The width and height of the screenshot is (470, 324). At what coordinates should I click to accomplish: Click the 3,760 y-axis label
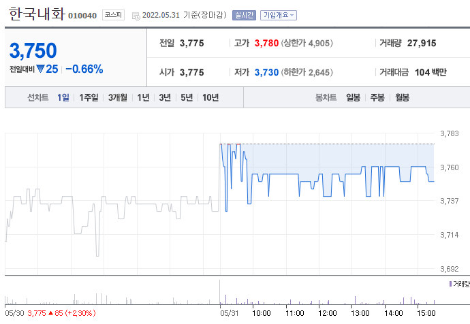pyautogui.click(x=450, y=167)
